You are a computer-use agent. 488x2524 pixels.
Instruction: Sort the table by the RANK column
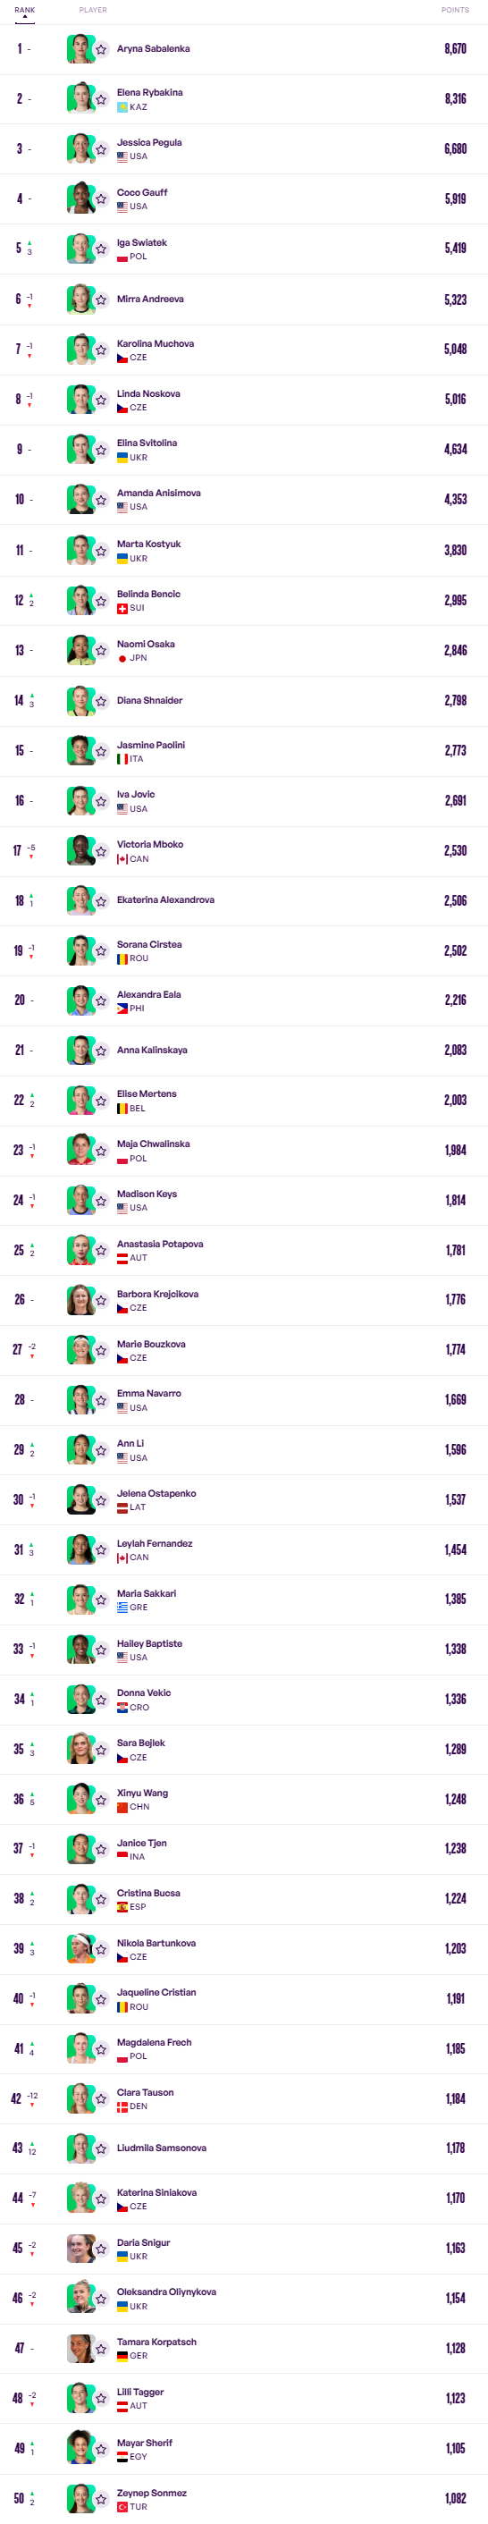point(24,10)
